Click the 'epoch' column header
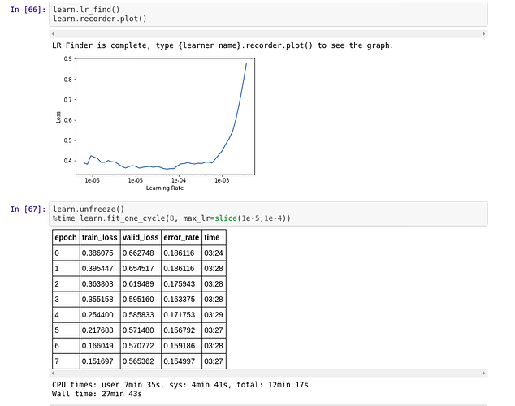This screenshot has height=406, width=515. tap(65, 237)
